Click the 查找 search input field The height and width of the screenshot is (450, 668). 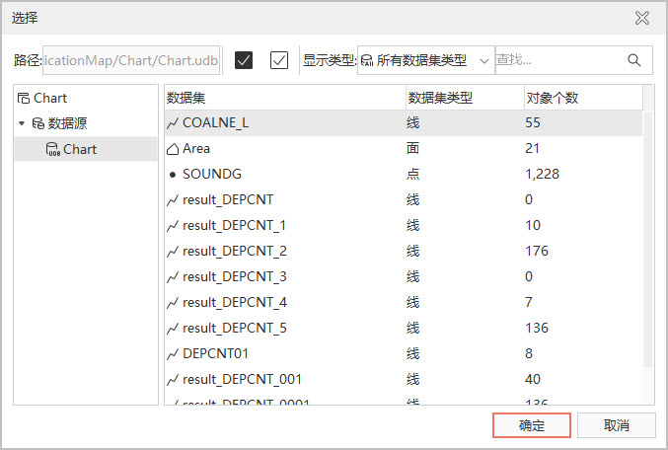coord(557,60)
